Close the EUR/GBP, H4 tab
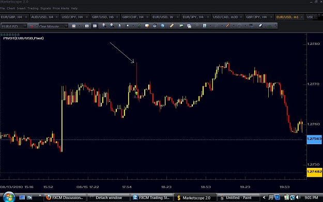This screenshot has width=323, height=202. tap(26, 17)
